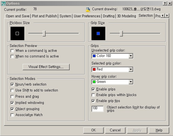Click the current profile value 78
173x136 pixels.
(x=35, y=9)
